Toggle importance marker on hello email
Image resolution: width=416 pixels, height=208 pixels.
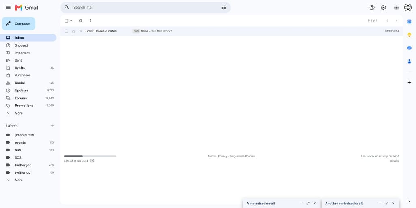(80, 31)
